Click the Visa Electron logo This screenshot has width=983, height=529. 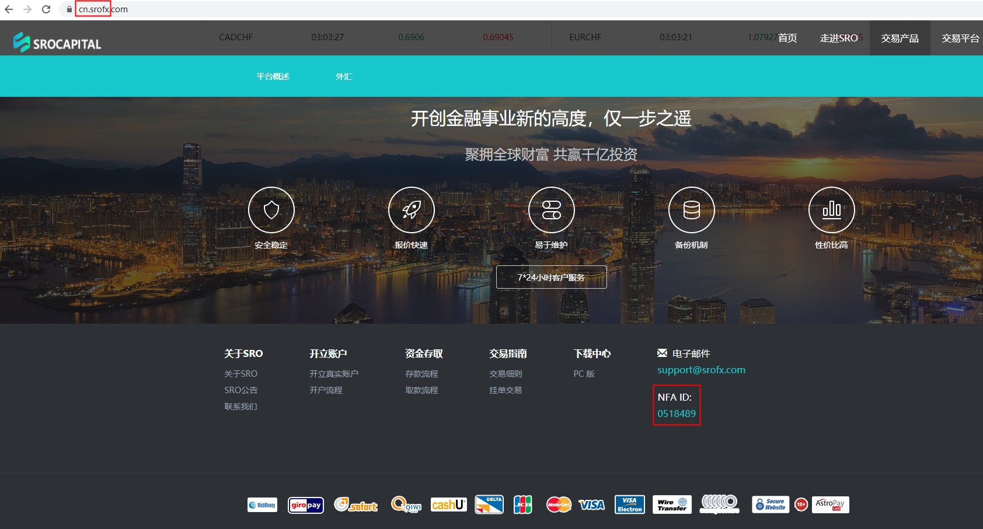click(x=630, y=505)
